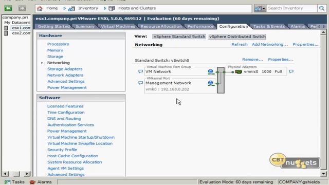Screen dimensions: 329x185
Task: Open Virtual Machine Swapfile Location
Action: [x=80, y=143]
